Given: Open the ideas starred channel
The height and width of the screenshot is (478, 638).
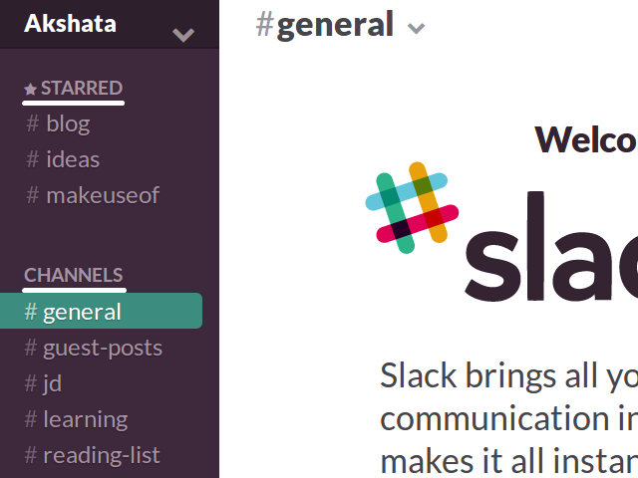Looking at the screenshot, I should (73, 159).
